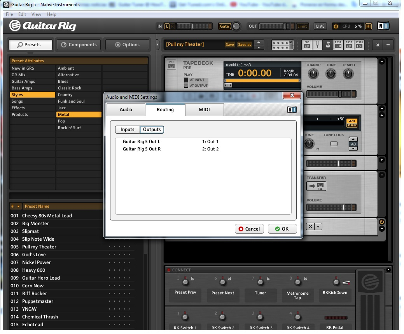Image resolution: width=404 pixels, height=334 pixels.
Task: Show the MSTR FX master effects module
Action: (x=359, y=45)
